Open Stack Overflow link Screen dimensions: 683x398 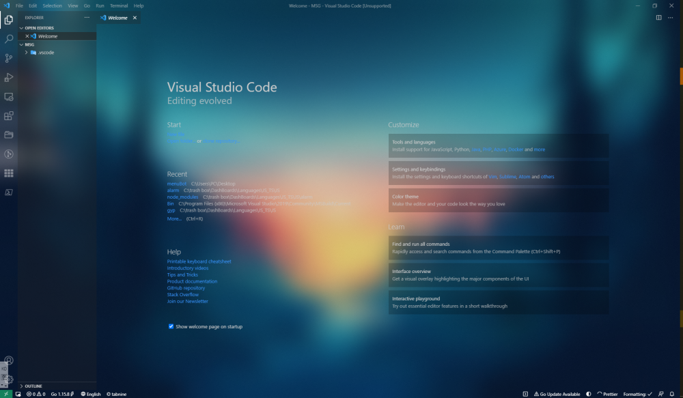183,294
